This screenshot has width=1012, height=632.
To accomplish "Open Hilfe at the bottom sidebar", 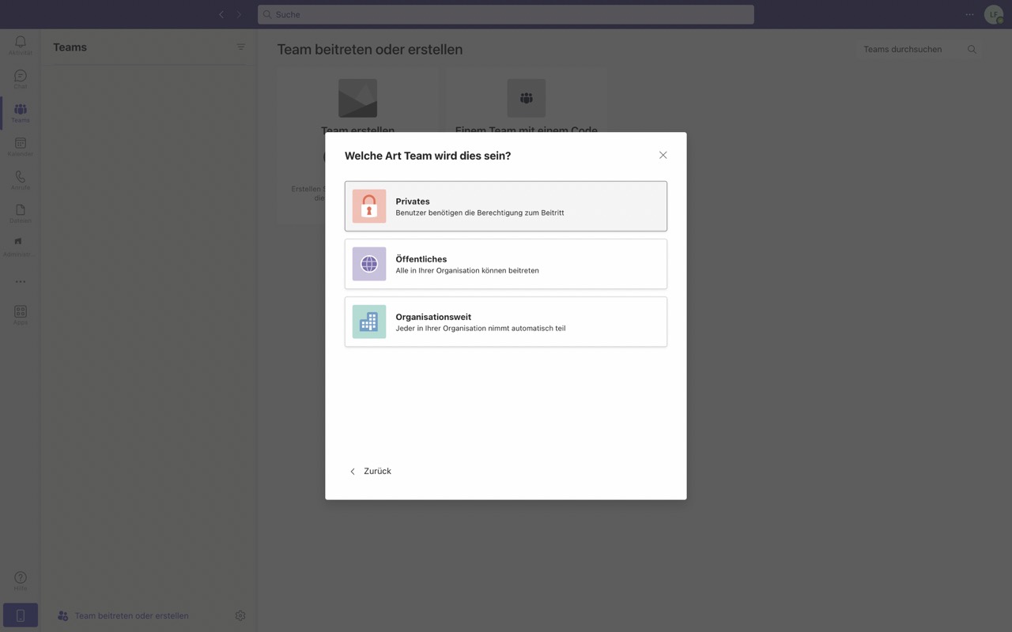I will 20,581.
